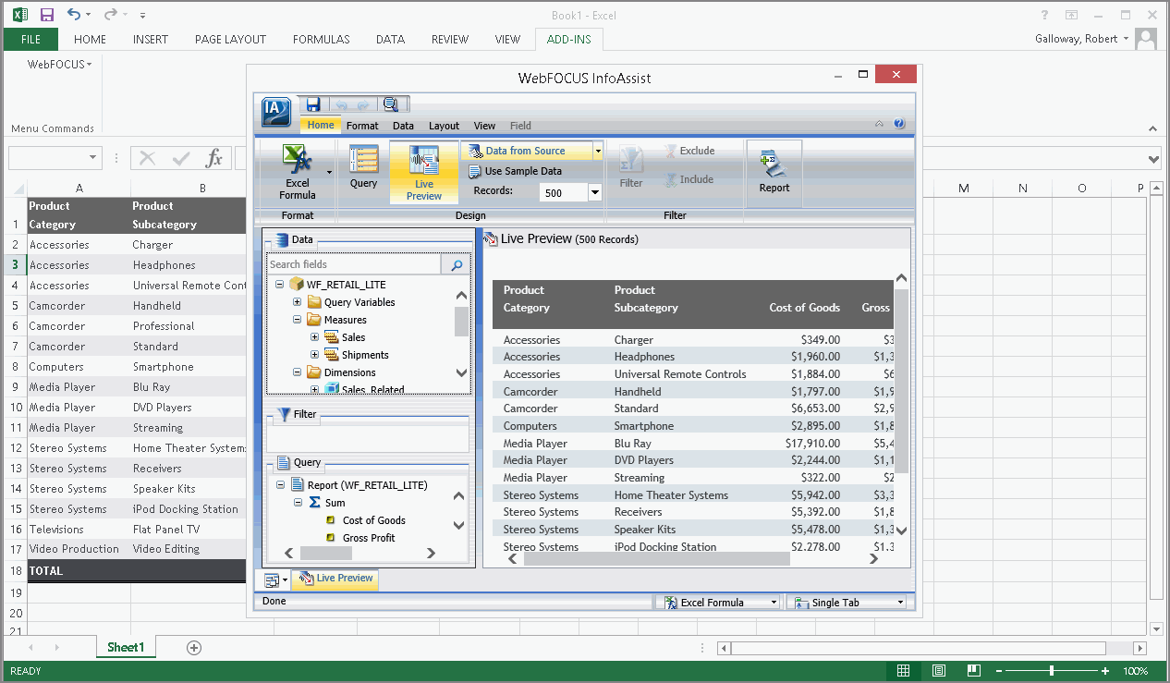Click Excel's Name Box field
Viewport: 1170px width, 683px height.
coord(54,158)
